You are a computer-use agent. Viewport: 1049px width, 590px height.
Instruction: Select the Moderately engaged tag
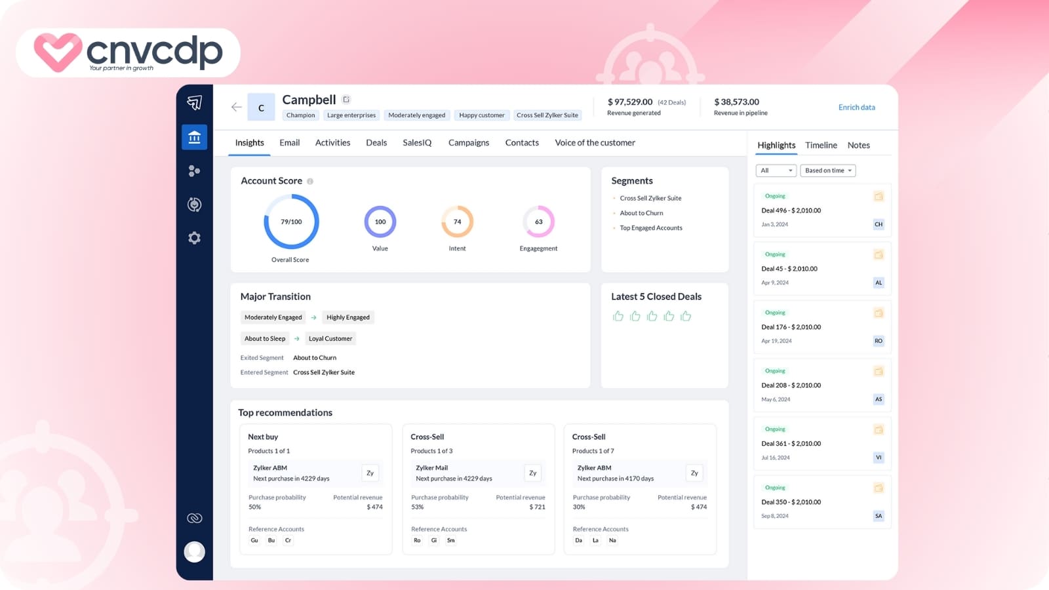(416, 115)
